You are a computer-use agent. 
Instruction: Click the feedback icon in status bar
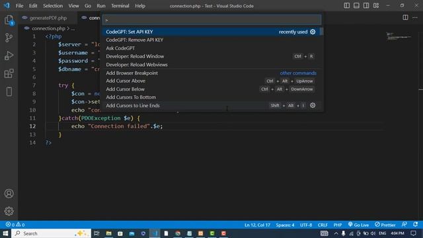point(404,225)
